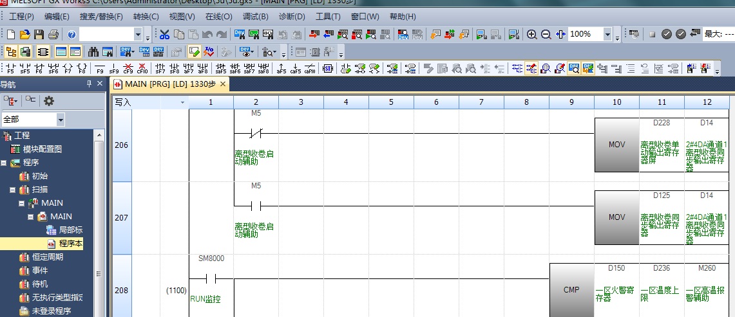Select the MAIN [PRG] [LD] editor tab
This screenshot has height=317, width=735.
pos(166,84)
